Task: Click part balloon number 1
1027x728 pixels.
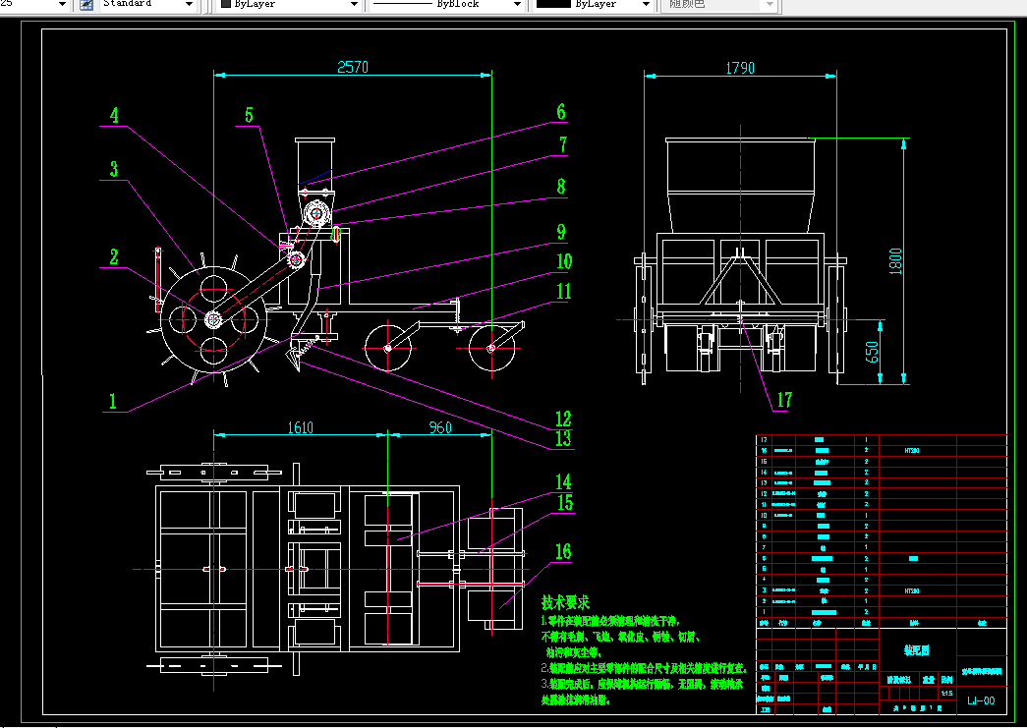Action: [113, 401]
